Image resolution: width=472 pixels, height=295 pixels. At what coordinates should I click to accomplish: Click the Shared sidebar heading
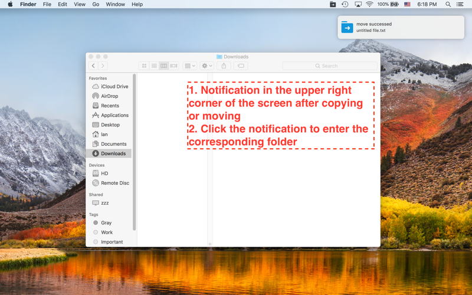click(x=96, y=195)
